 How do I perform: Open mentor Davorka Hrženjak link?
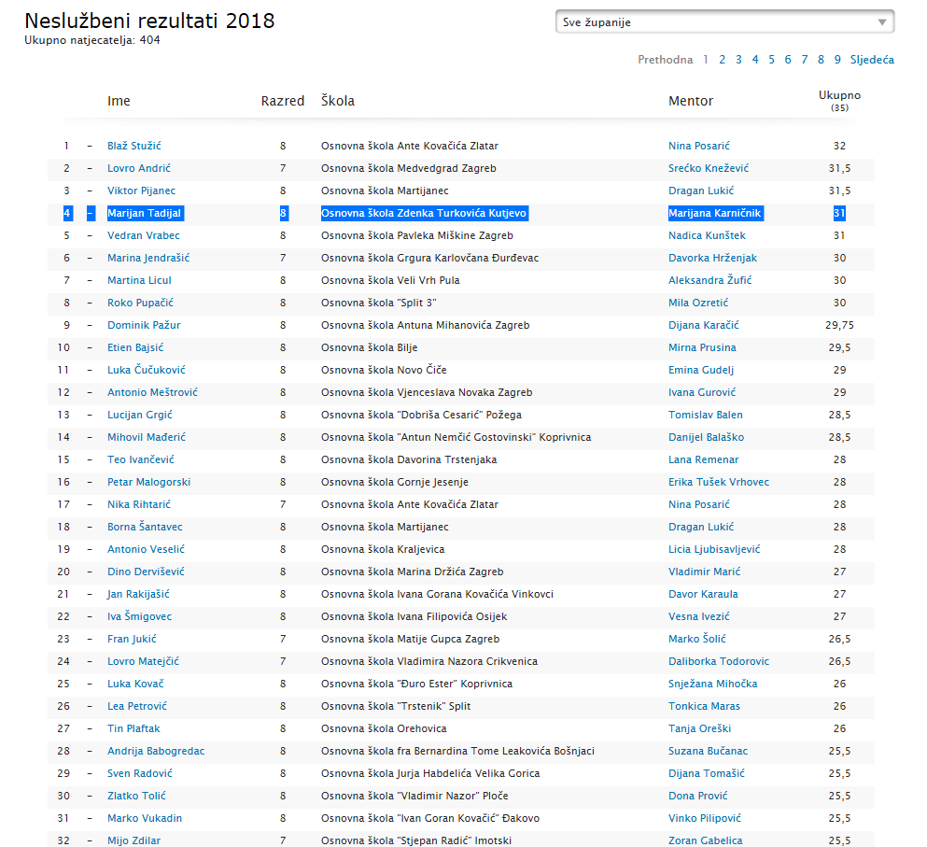(713, 258)
